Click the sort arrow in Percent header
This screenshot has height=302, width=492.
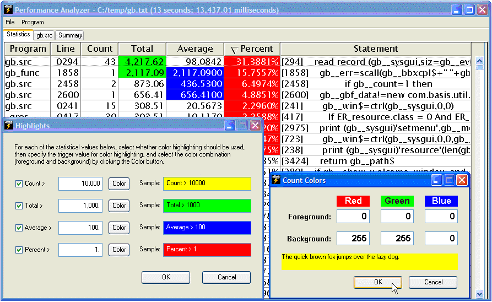(x=234, y=50)
